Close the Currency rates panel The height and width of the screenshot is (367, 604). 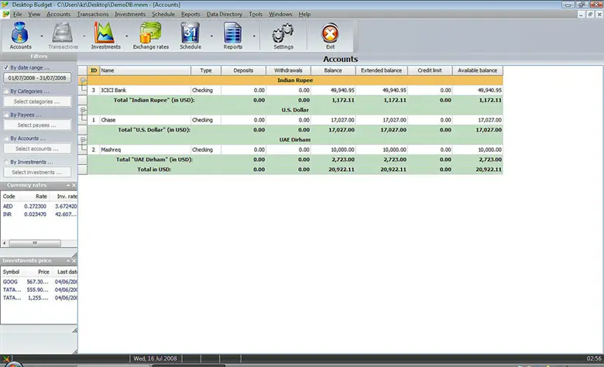(x=74, y=186)
